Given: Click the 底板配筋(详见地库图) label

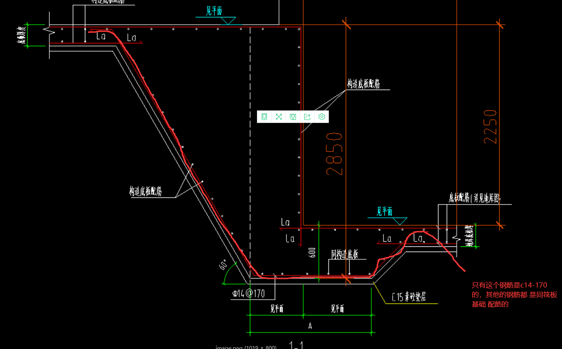Looking at the screenshot, I should [474, 198].
